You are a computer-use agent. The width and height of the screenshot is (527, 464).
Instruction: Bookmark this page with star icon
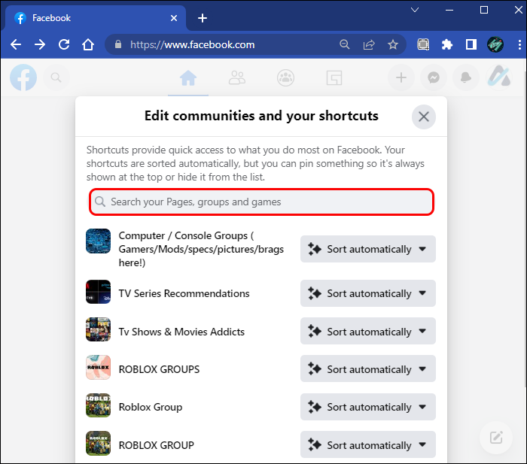(x=392, y=44)
